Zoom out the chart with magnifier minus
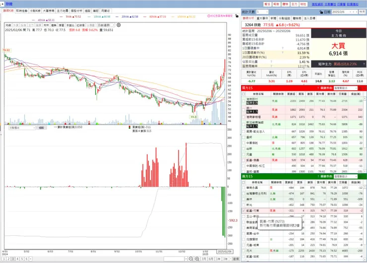Screen dimensions: 367x263 191,259
